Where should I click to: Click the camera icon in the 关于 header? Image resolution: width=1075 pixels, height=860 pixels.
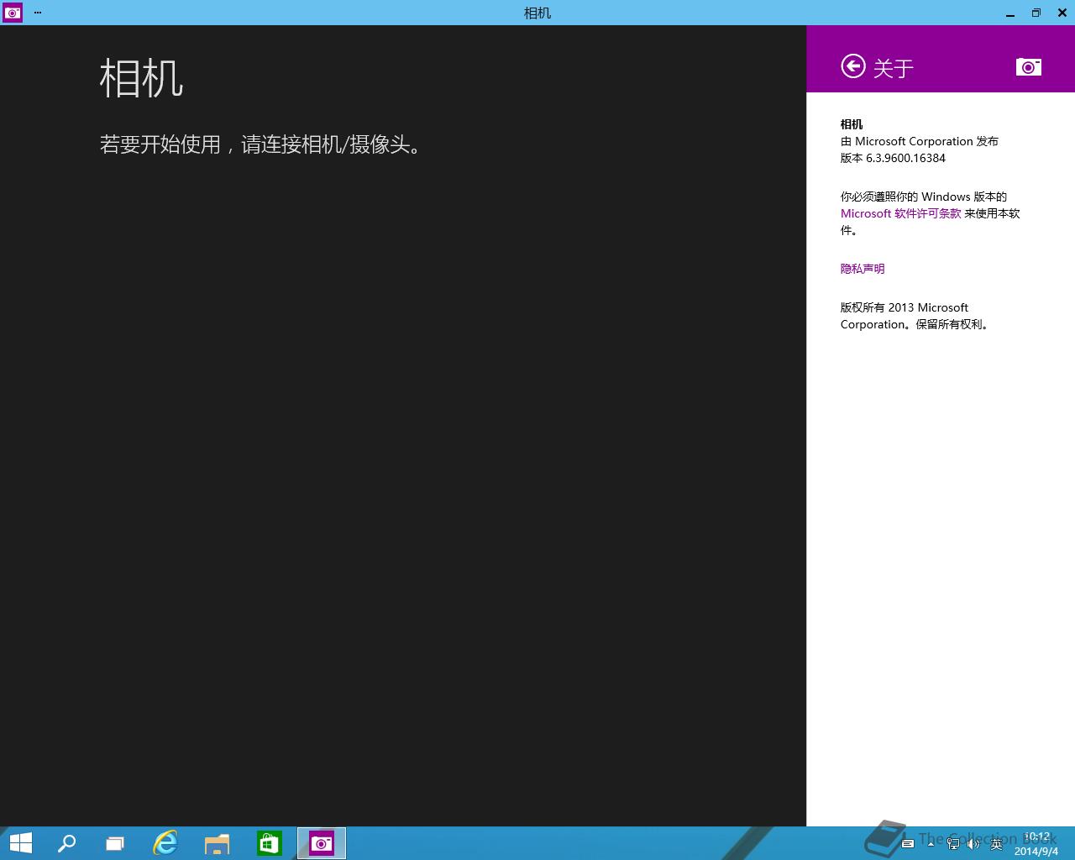[x=1028, y=66]
